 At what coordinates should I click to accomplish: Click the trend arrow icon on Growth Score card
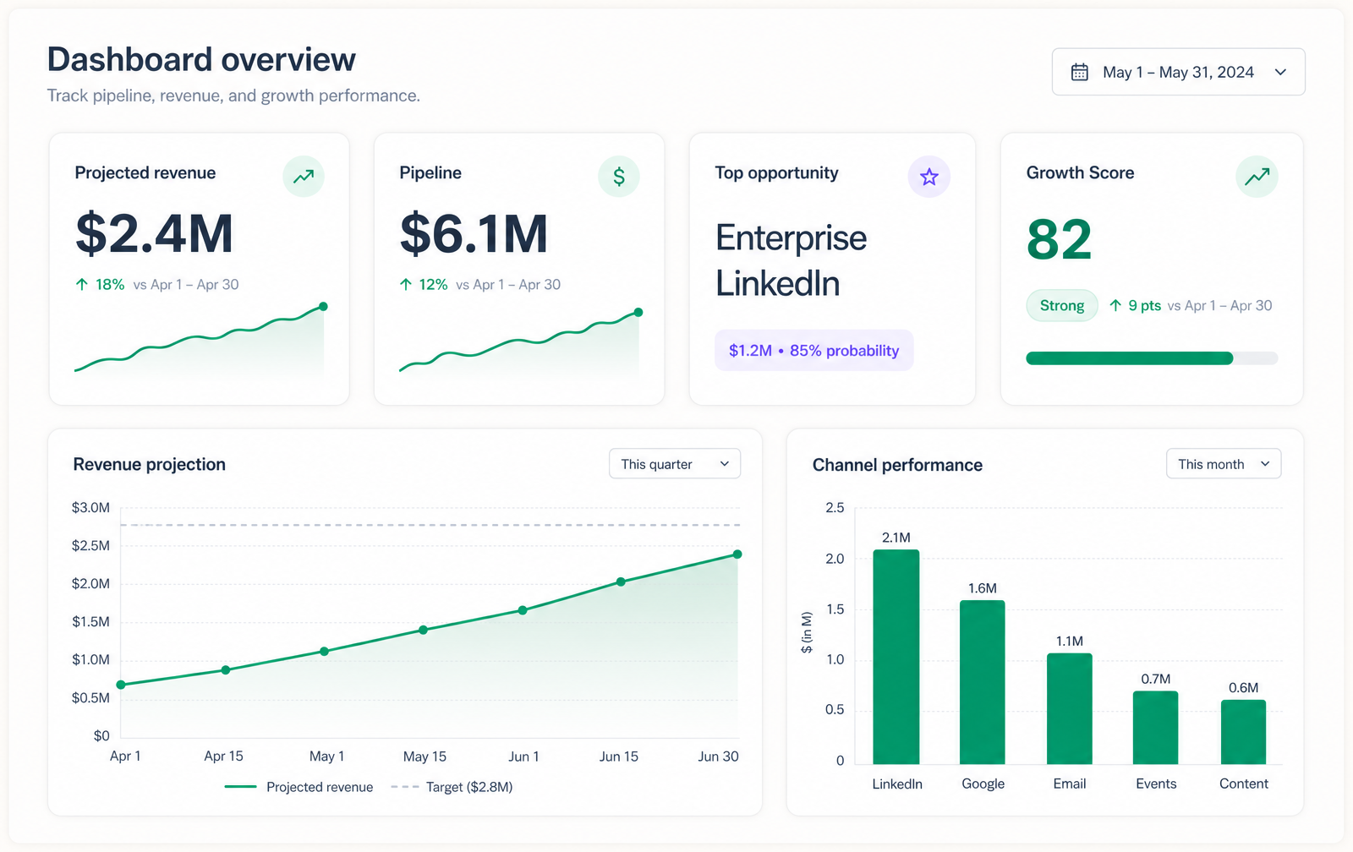pos(1257,177)
